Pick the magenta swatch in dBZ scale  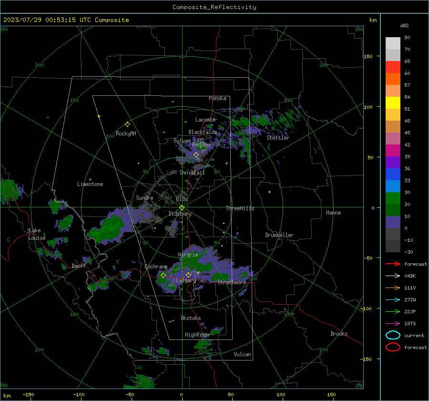click(x=393, y=150)
